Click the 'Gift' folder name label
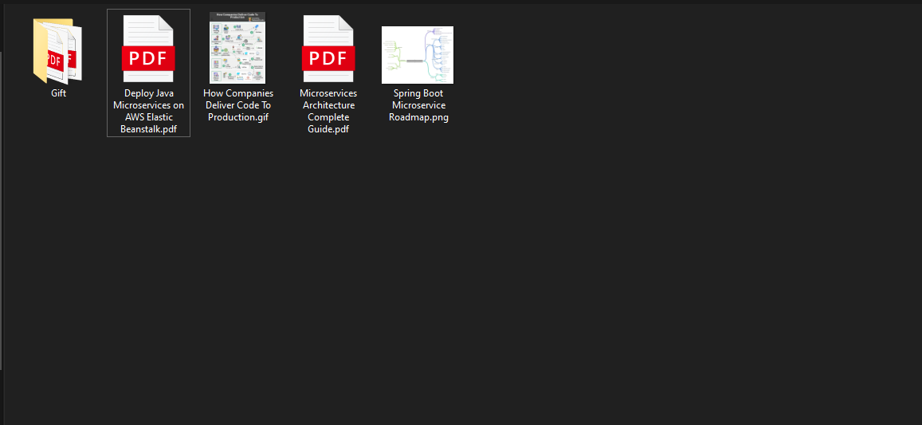922x425 pixels. 58,93
